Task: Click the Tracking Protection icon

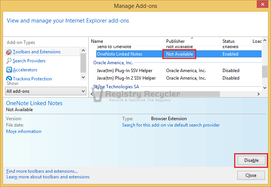Action: pos(9,78)
